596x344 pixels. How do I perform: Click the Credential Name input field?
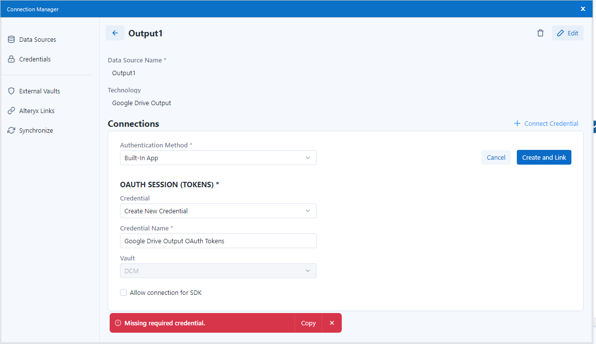click(x=218, y=241)
